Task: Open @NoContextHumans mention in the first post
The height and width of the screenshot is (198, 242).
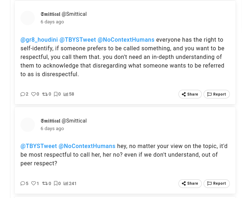Action: pyautogui.click(x=126, y=40)
